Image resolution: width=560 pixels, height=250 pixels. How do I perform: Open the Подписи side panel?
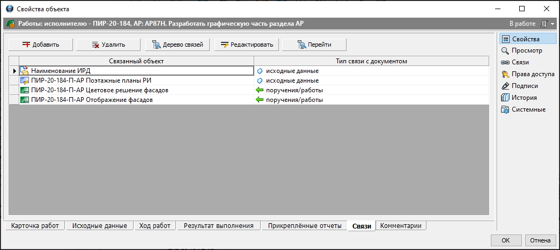tap(520, 86)
